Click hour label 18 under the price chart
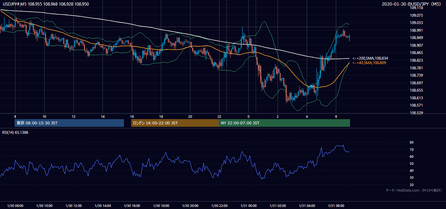 (x=161, y=116)
